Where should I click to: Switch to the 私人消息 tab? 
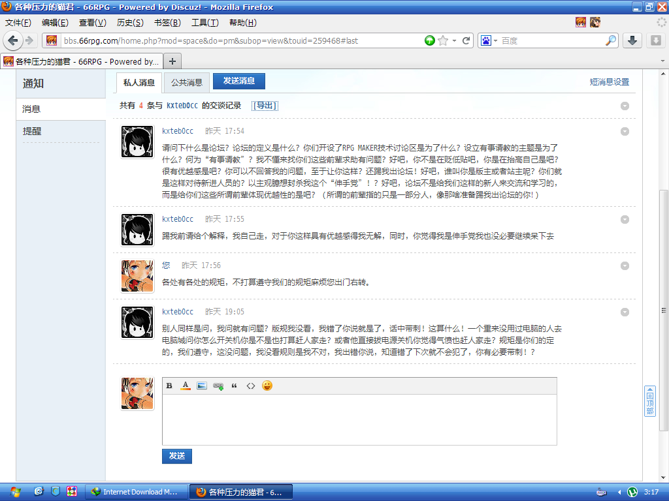click(x=139, y=83)
